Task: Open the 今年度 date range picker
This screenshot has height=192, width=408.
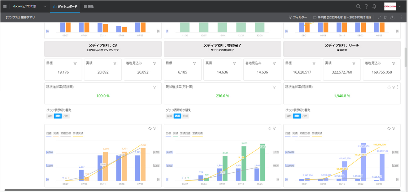Action: tap(342, 18)
